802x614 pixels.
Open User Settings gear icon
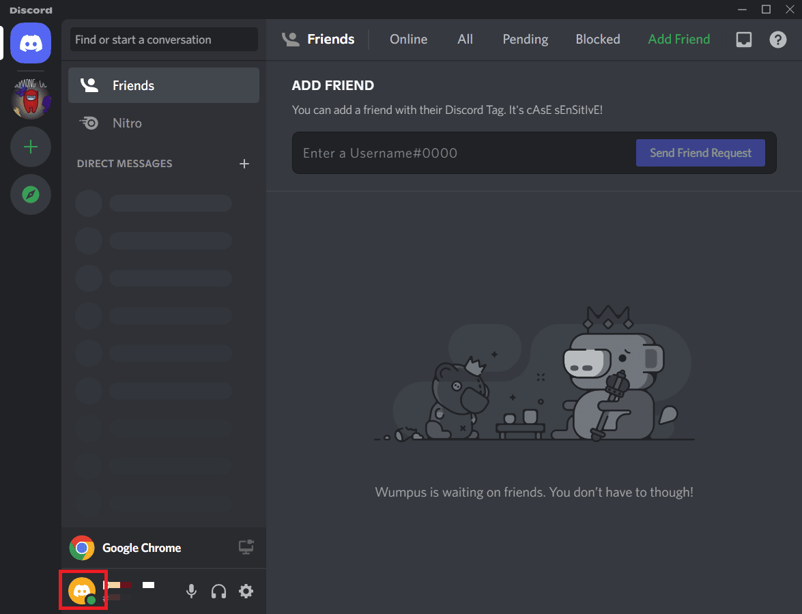(246, 591)
